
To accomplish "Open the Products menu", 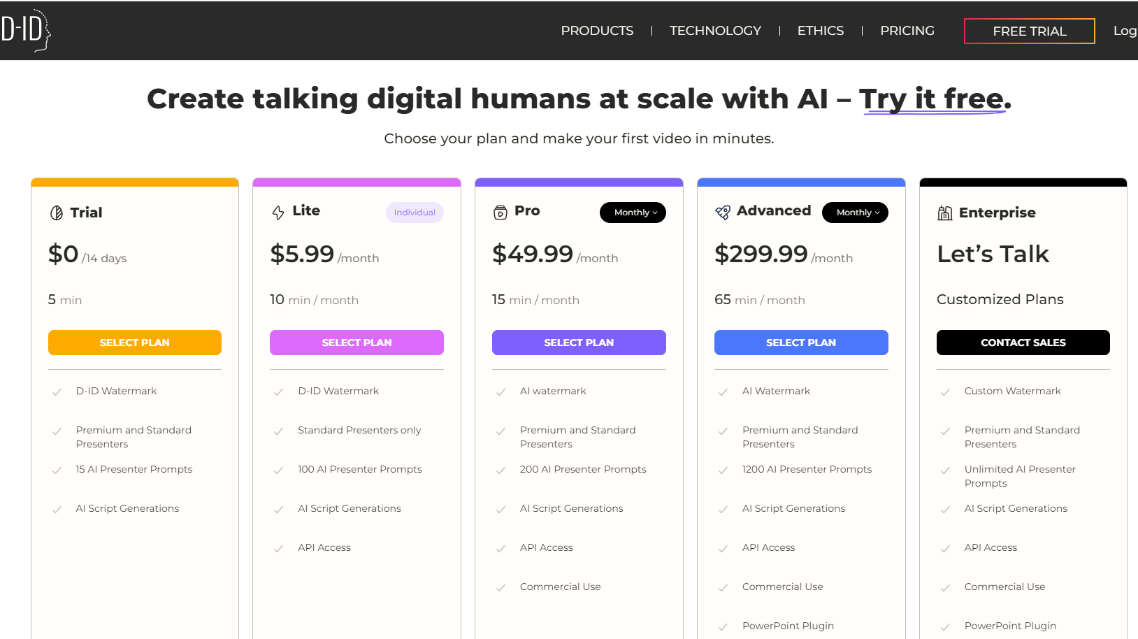I will 597,31.
